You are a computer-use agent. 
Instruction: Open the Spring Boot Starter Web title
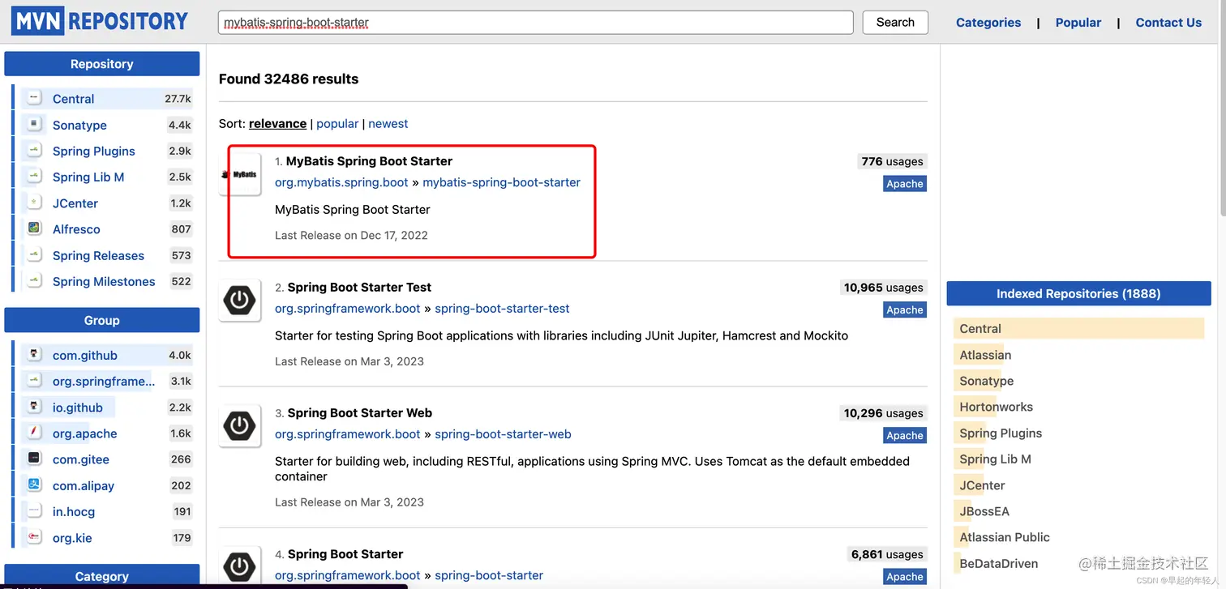360,412
